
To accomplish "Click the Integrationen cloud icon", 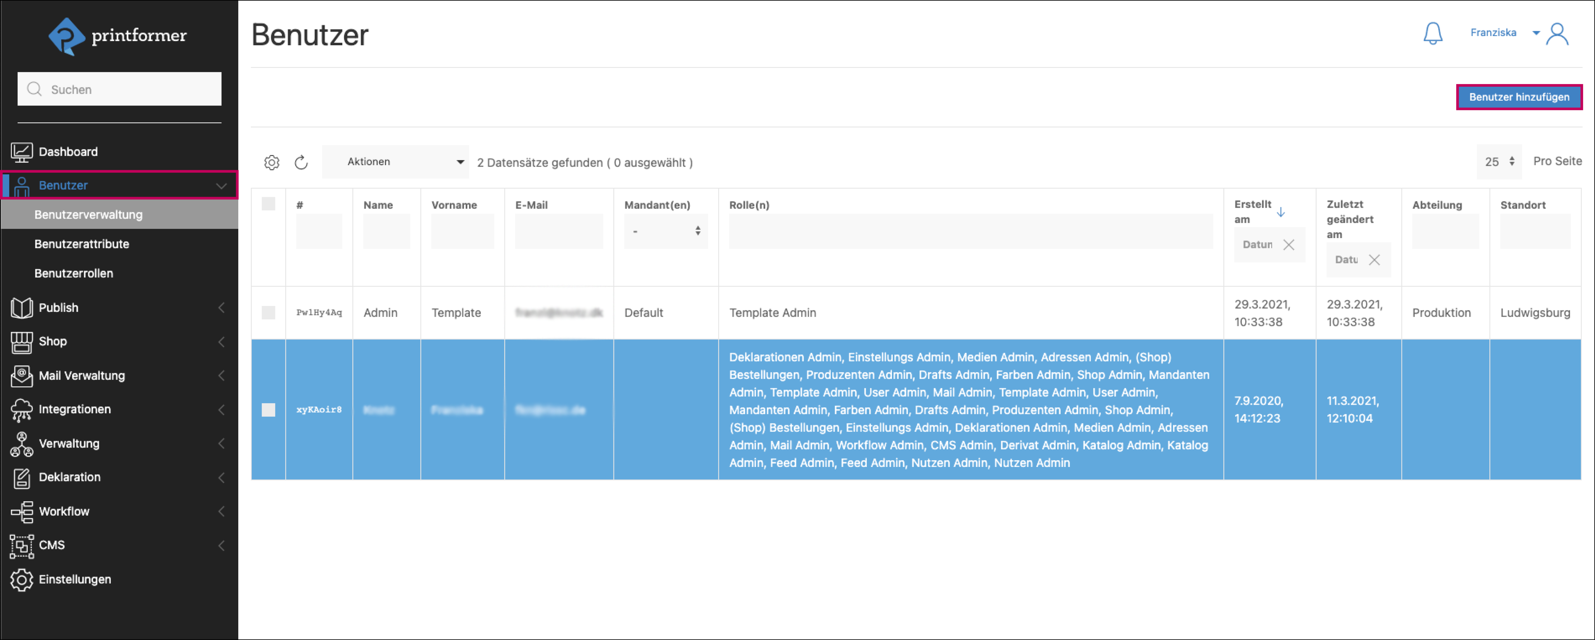I will (x=22, y=409).
